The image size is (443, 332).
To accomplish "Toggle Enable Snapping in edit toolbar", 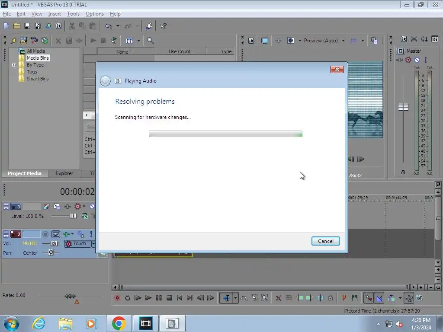I will click(369, 298).
